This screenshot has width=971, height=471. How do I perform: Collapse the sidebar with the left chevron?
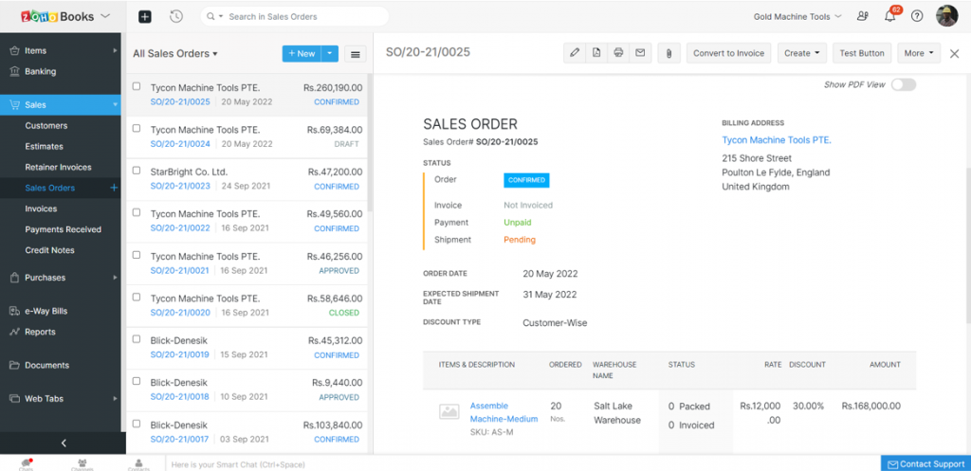coord(64,443)
